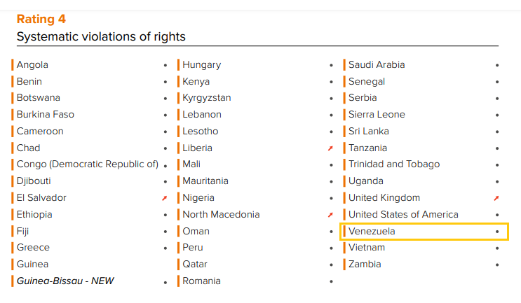Click the Systematic violations of rights subtitle
This screenshot has width=521, height=303.
point(101,36)
